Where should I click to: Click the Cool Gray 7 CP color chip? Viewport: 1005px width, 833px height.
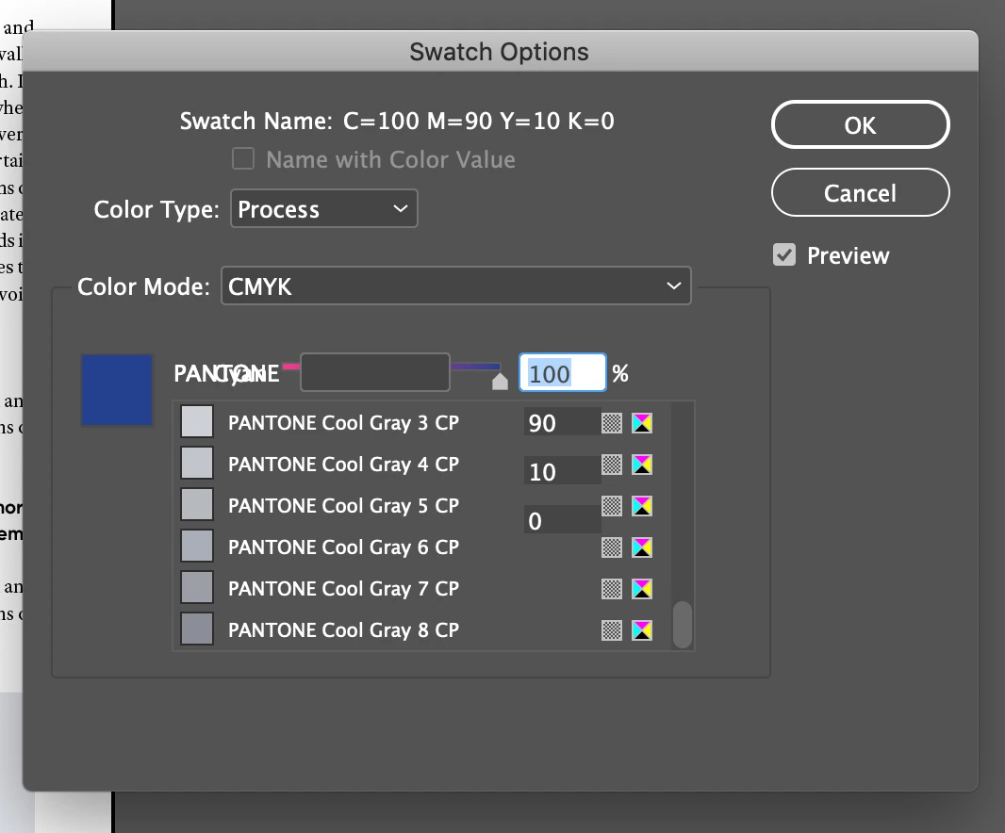coord(197,588)
